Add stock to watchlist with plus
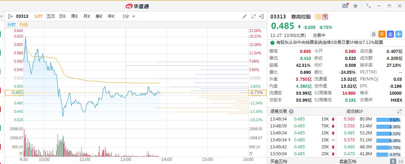 [x=399, y=34]
